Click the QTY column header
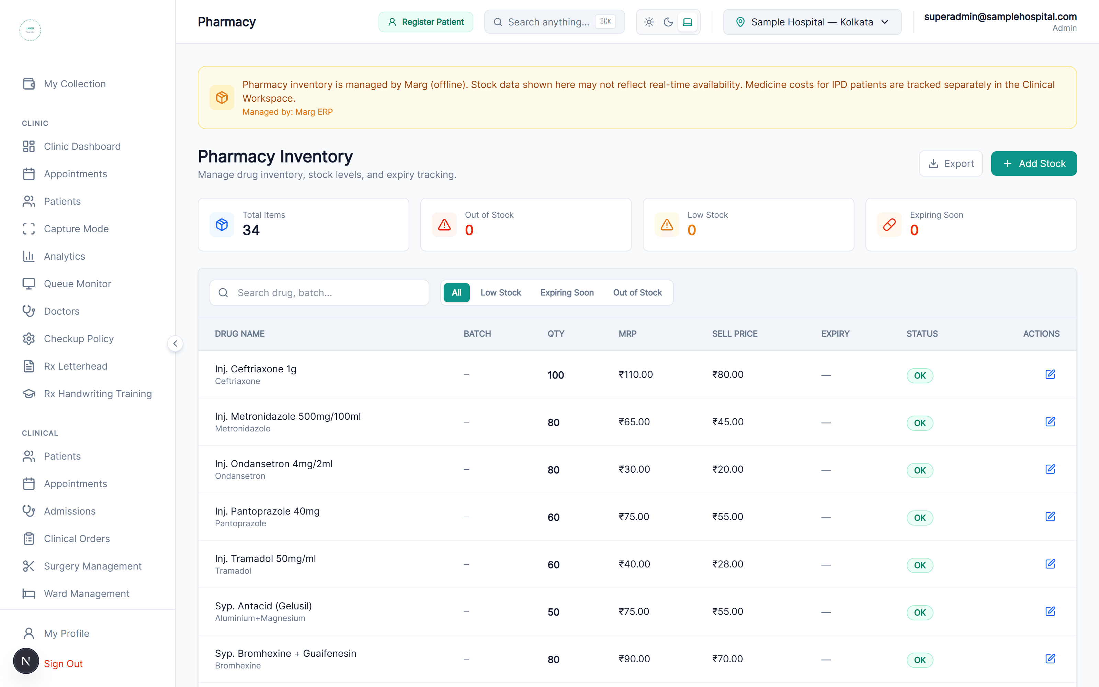The width and height of the screenshot is (1099, 687). 555,334
